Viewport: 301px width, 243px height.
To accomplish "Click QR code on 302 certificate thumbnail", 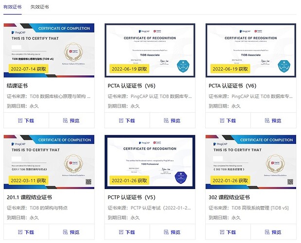I will point(290,182).
